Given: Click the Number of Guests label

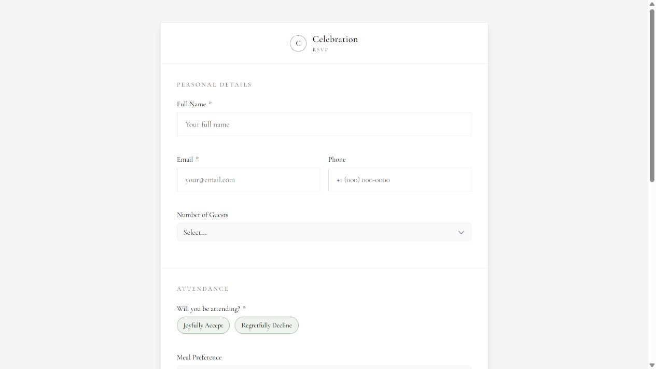Looking at the screenshot, I should point(202,215).
